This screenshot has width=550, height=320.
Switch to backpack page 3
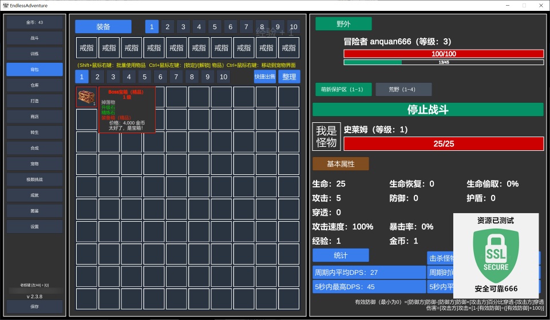point(113,77)
